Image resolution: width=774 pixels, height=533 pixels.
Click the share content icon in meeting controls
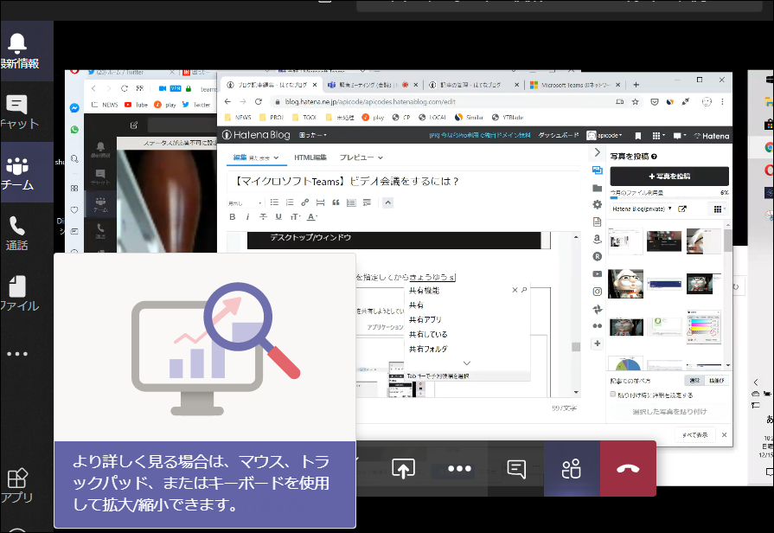point(405,468)
